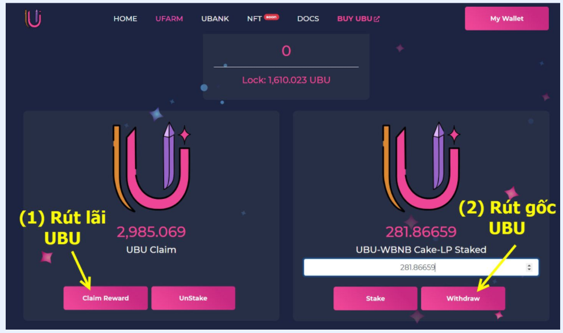Click the red 'soon' badge next to NFT
The height and width of the screenshot is (333, 563).
coord(272,17)
